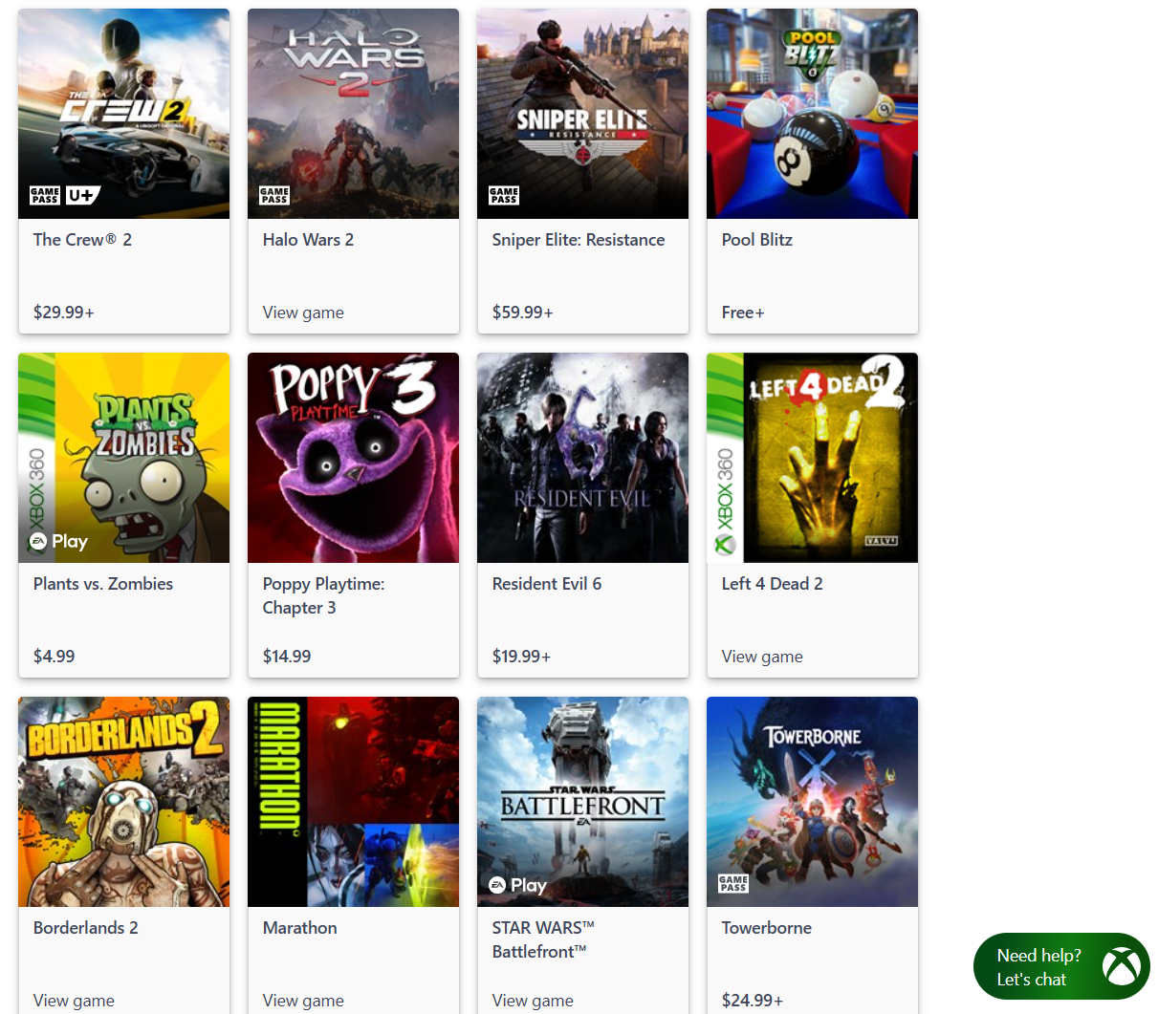The image size is (1158, 1014).
Task: Click Pool Blitz title link
Action: pyautogui.click(x=757, y=240)
